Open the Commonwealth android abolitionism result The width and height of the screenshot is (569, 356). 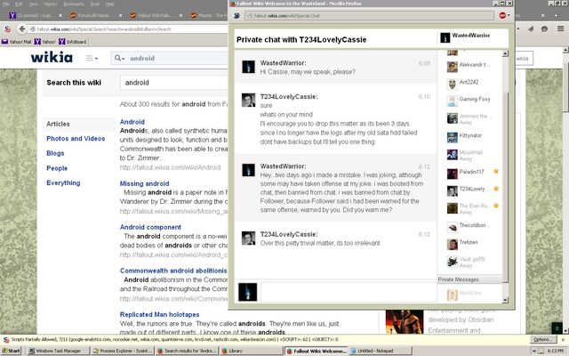[173, 271]
